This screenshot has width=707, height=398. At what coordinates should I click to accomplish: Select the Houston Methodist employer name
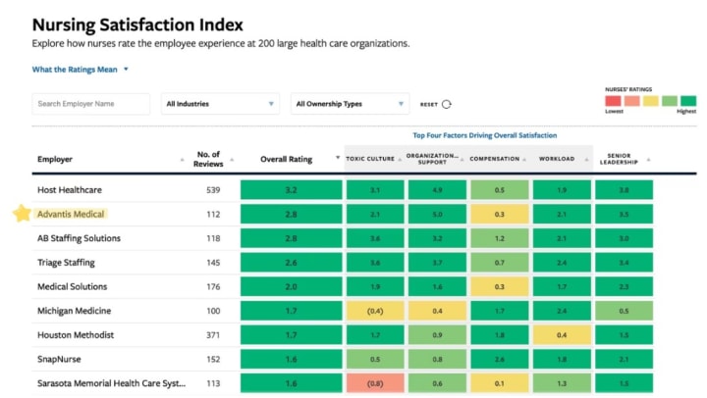coord(76,335)
